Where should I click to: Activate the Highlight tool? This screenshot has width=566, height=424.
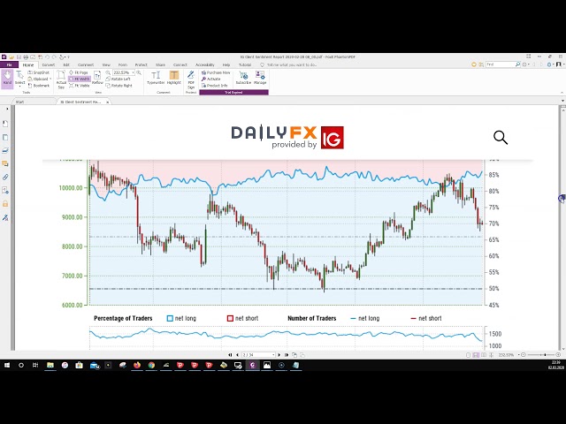(173, 77)
